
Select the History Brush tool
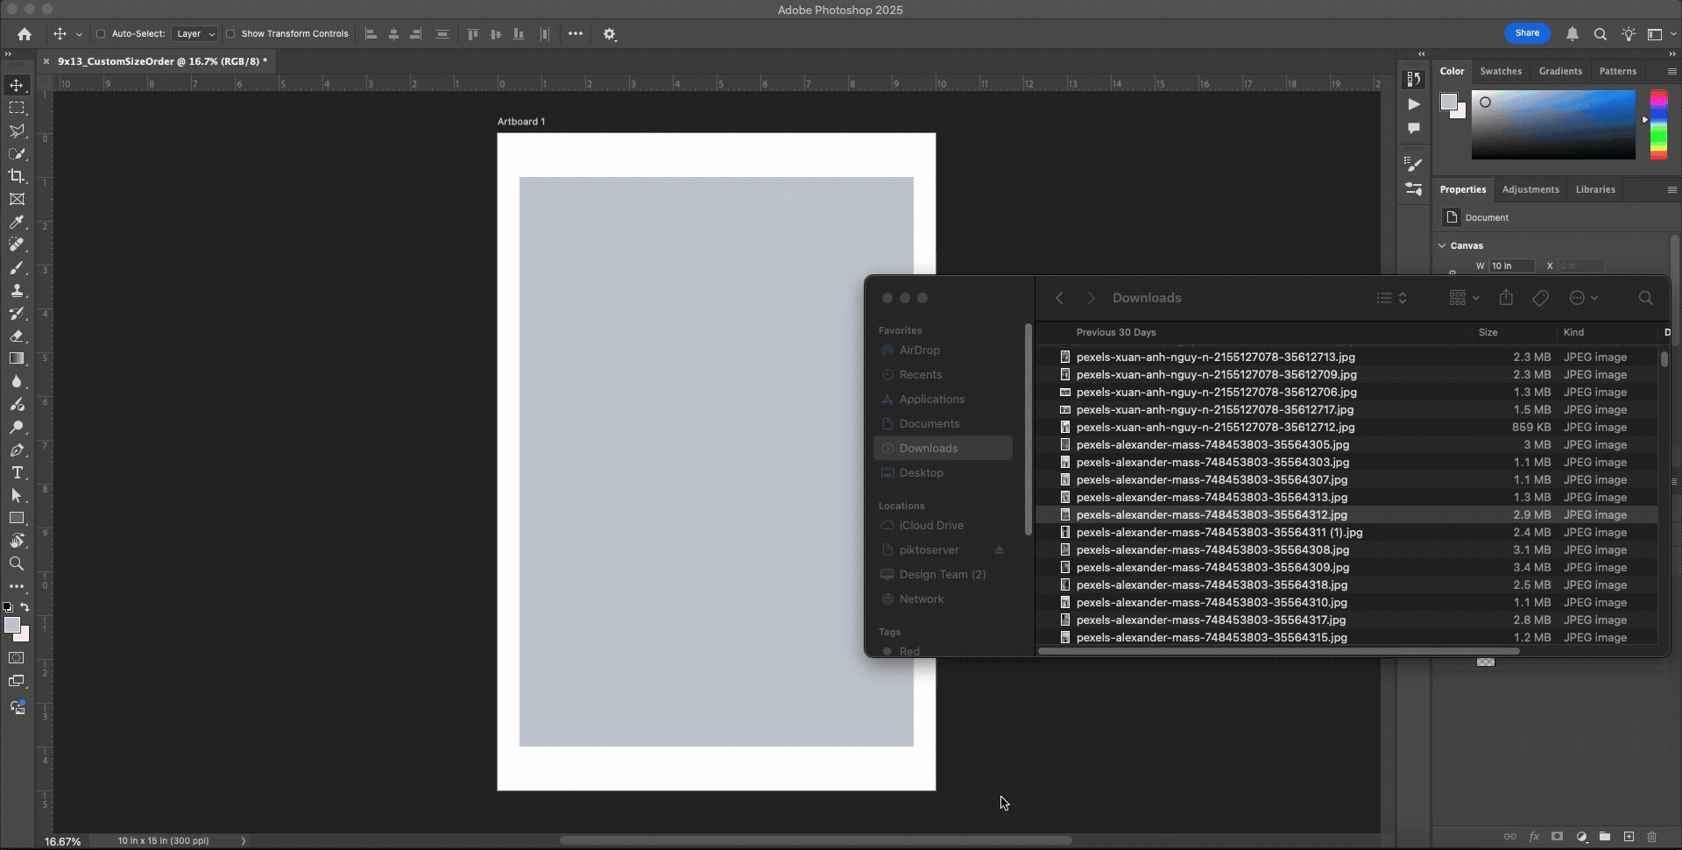tap(17, 313)
